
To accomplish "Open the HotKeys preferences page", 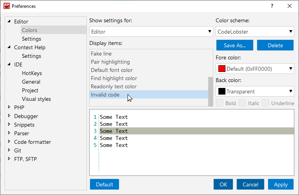I will 32,73.
